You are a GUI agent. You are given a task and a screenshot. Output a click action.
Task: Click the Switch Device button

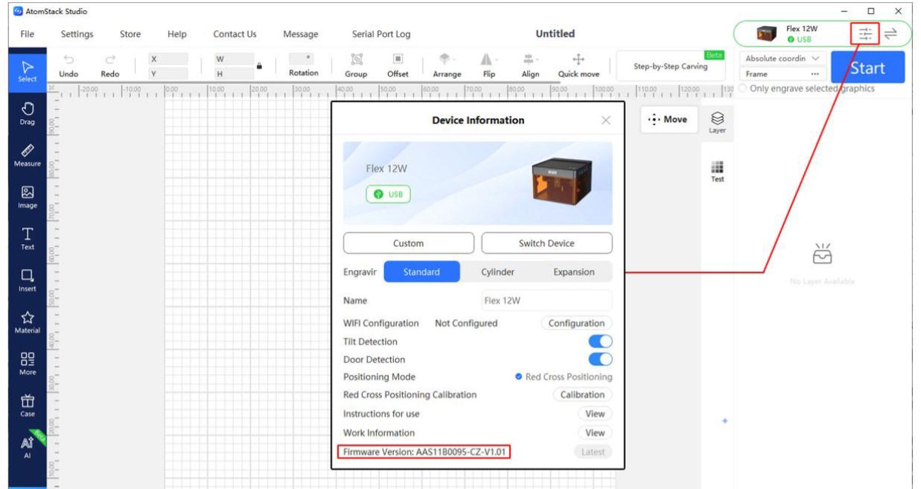(547, 243)
